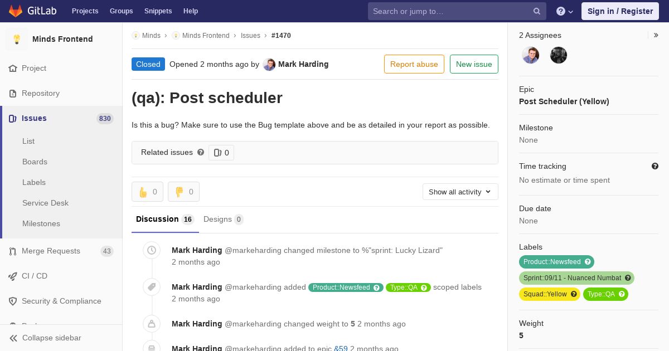Open the Groups menu

click(x=121, y=11)
